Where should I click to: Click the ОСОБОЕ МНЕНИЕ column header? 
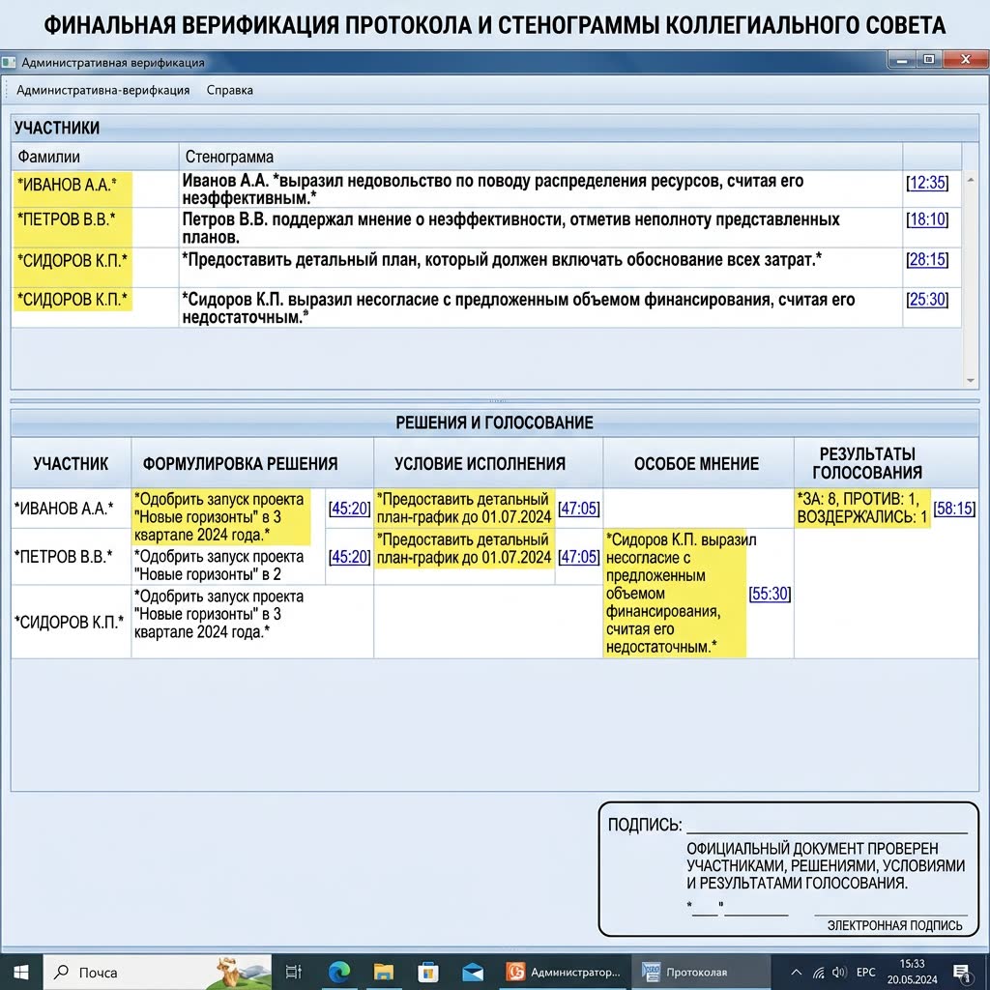[x=696, y=463]
